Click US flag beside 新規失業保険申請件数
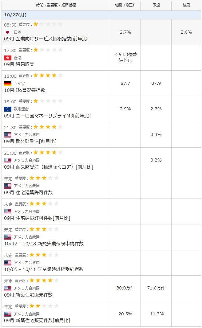 point(8,237)
